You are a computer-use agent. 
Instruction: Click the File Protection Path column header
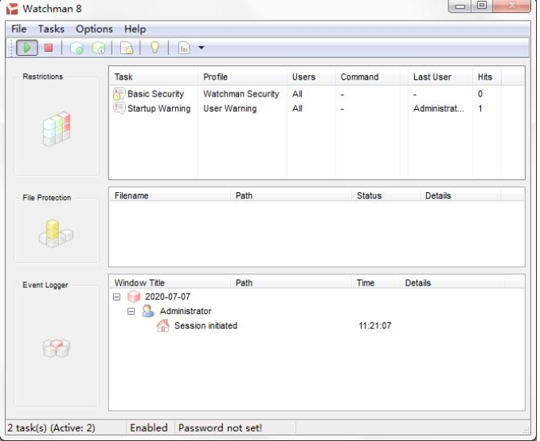[x=291, y=195]
